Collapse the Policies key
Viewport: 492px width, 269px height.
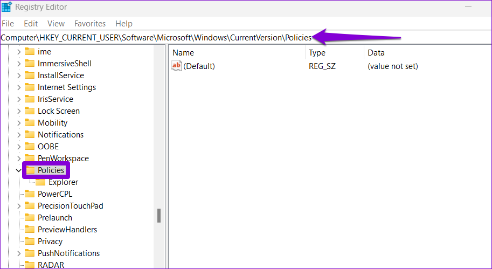pos(19,170)
